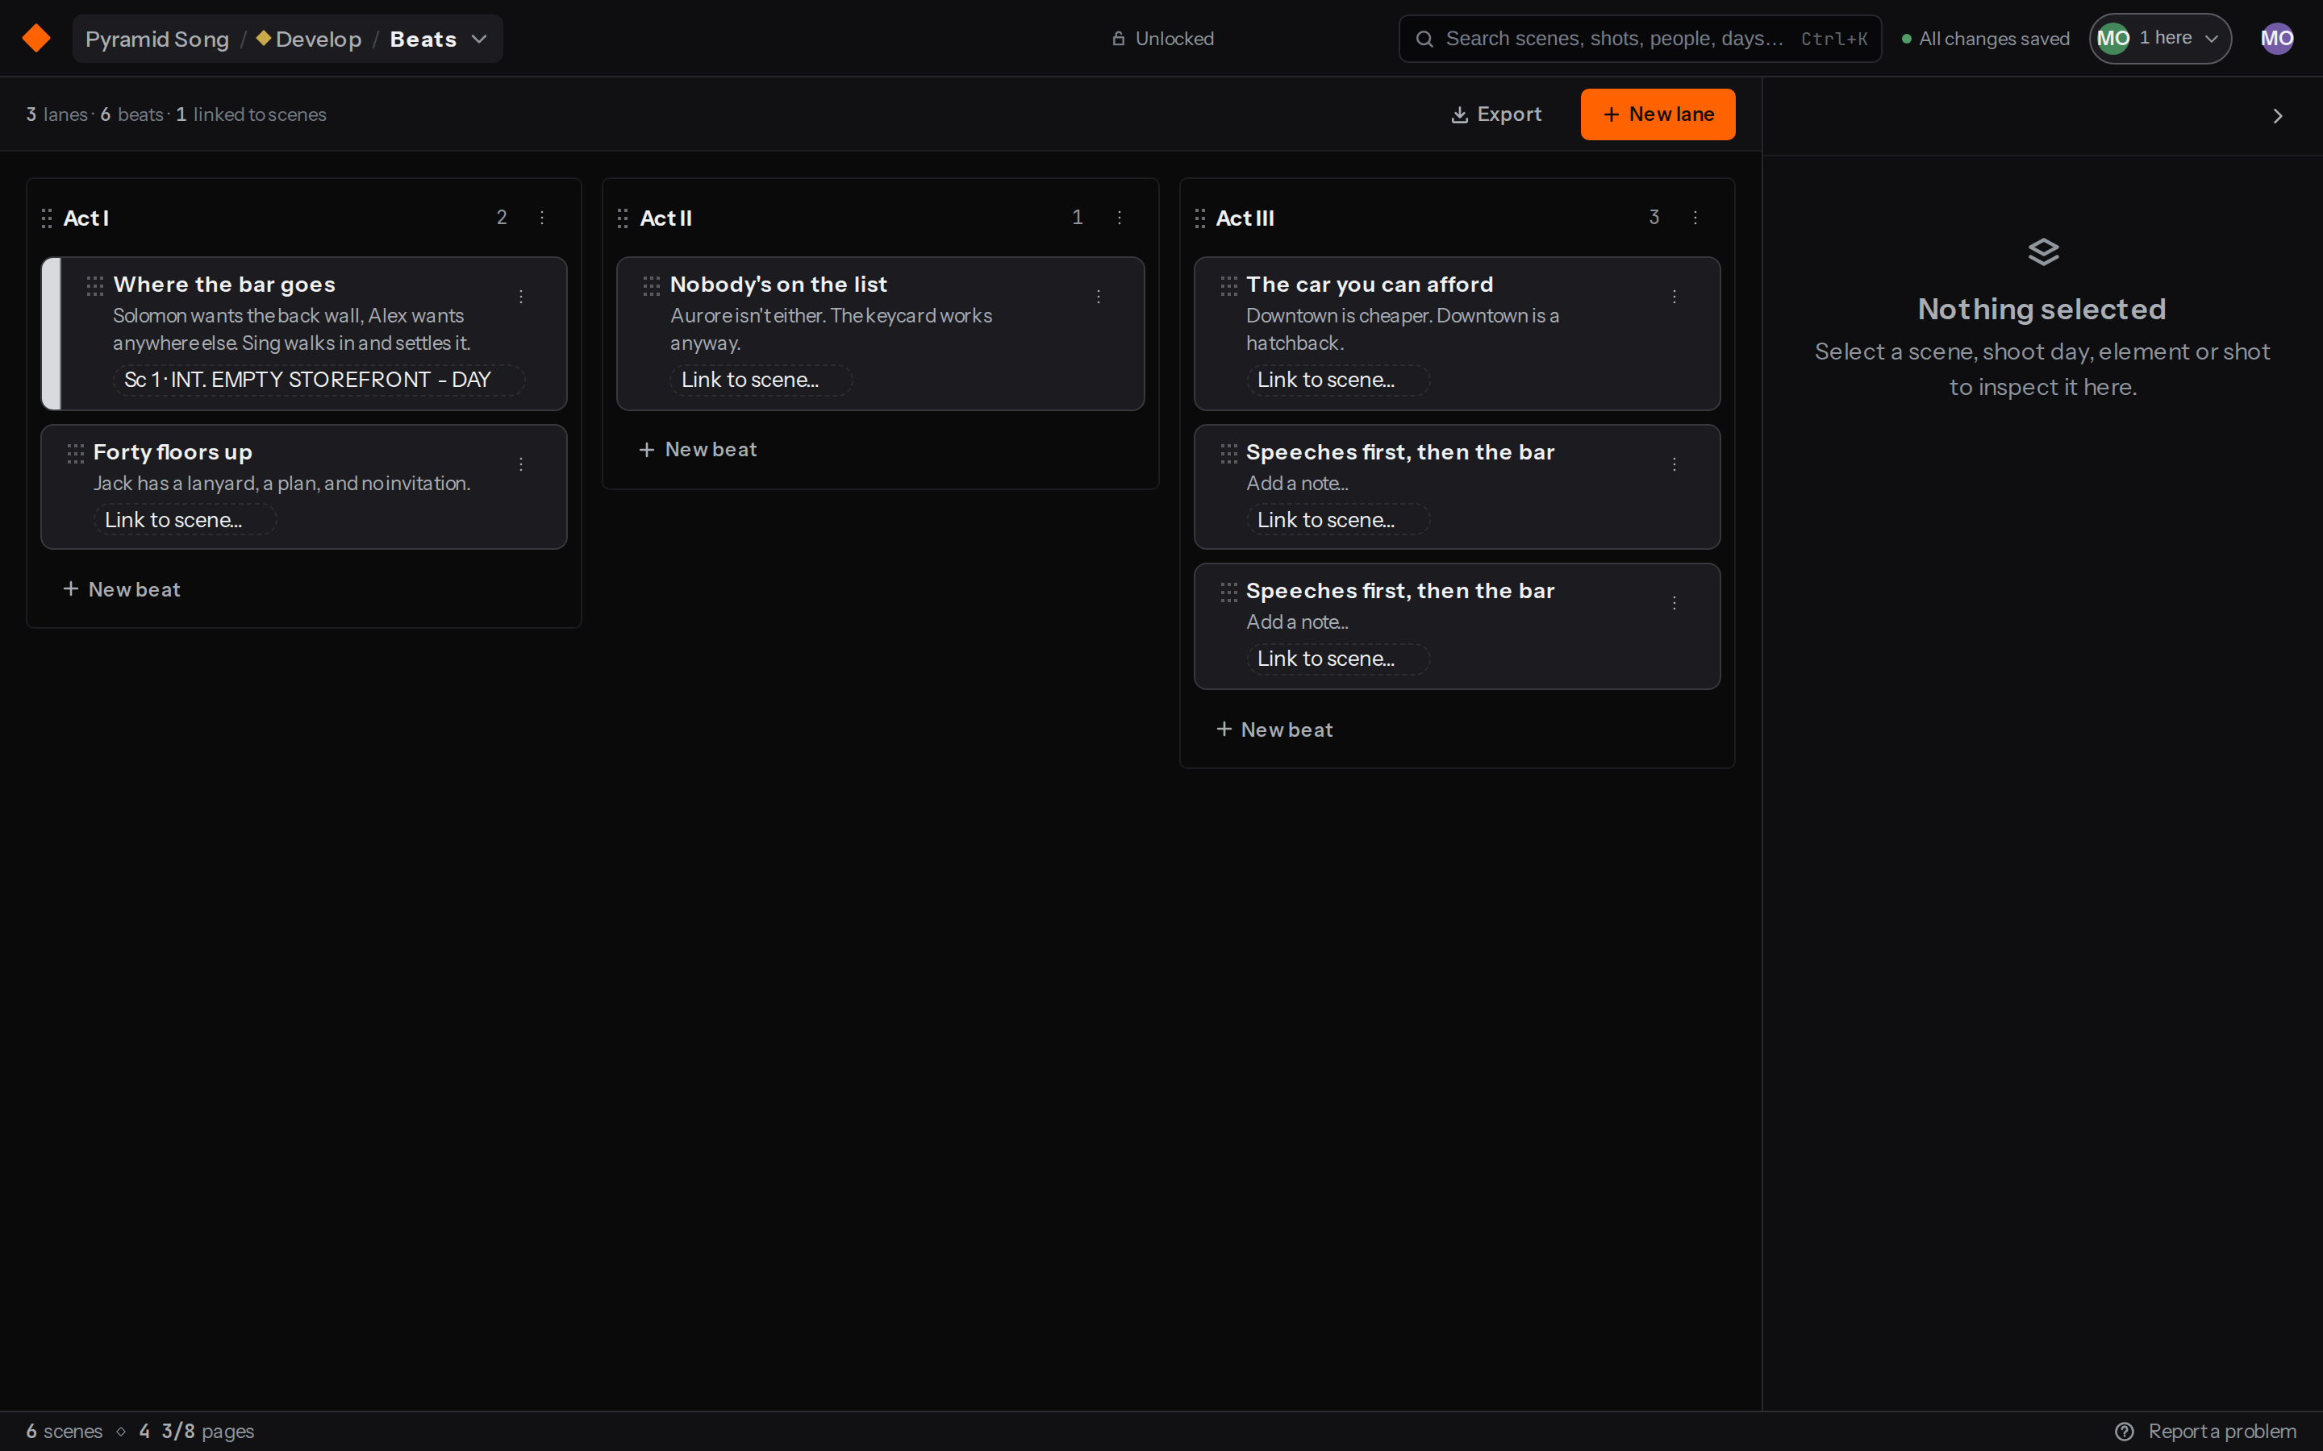Click drag handle on 'Where the bar goes'
The image size is (2323, 1451).
pyautogui.click(x=95, y=286)
